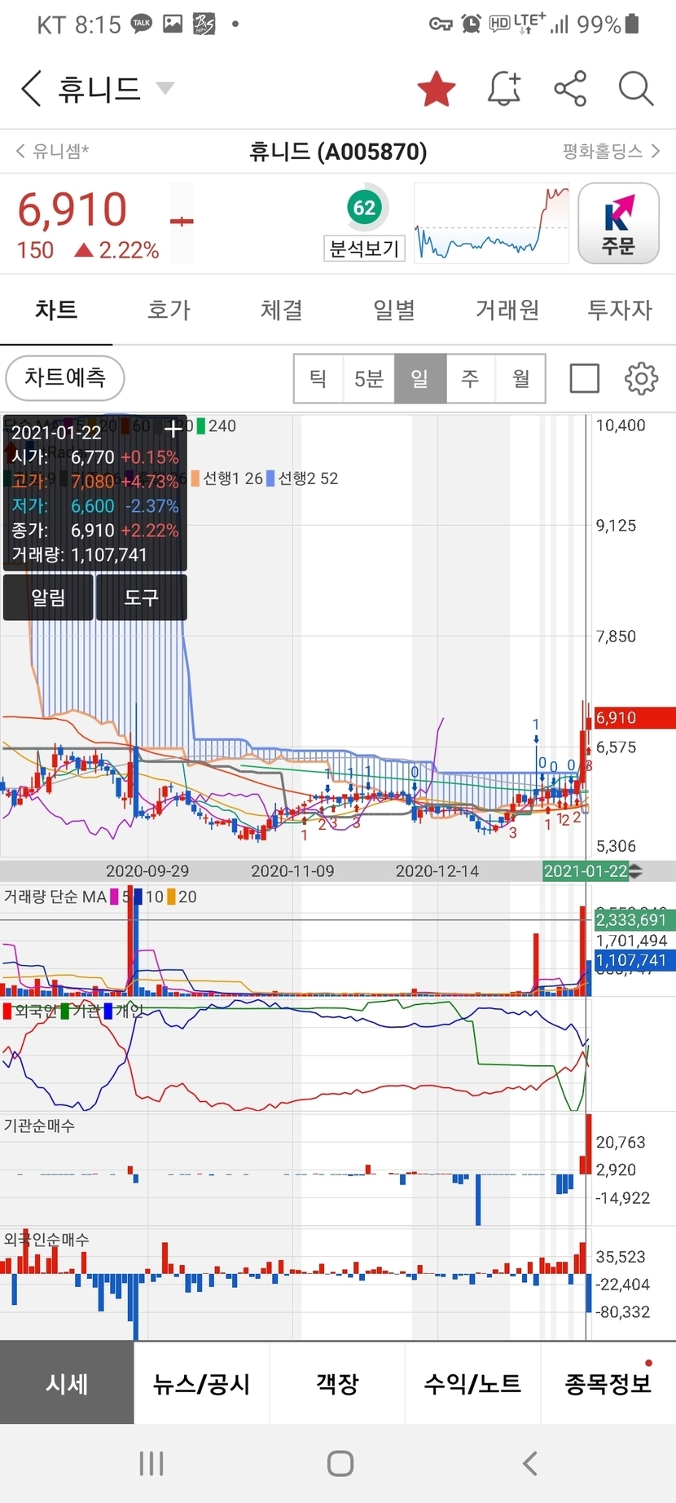Open the 투자자 tab
This screenshot has height=1503, width=676.
(x=620, y=310)
